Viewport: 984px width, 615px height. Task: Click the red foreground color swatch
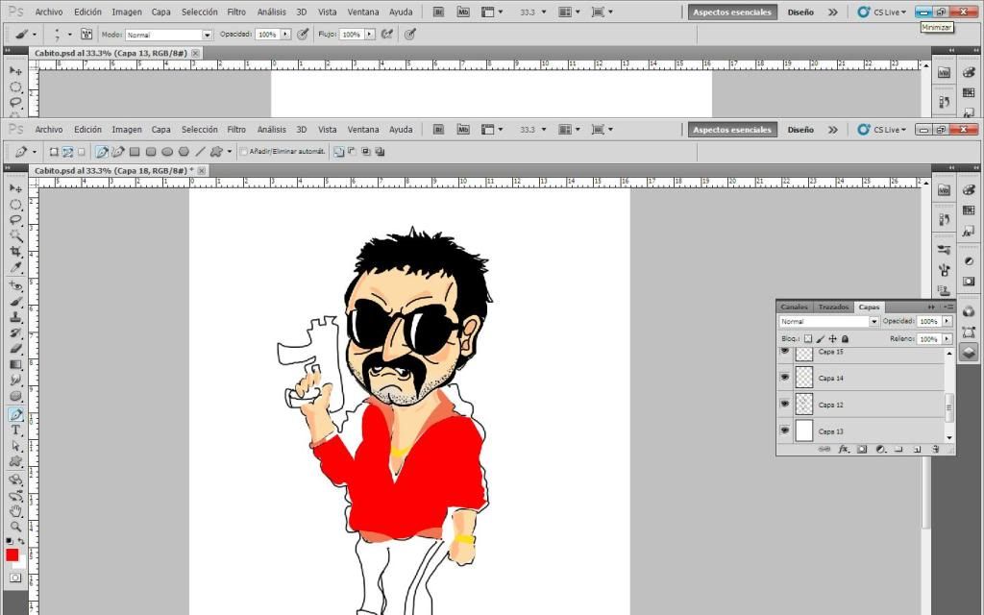point(12,554)
